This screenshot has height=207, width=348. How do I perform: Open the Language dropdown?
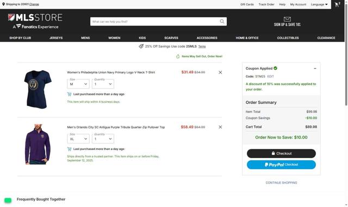coord(319,4)
